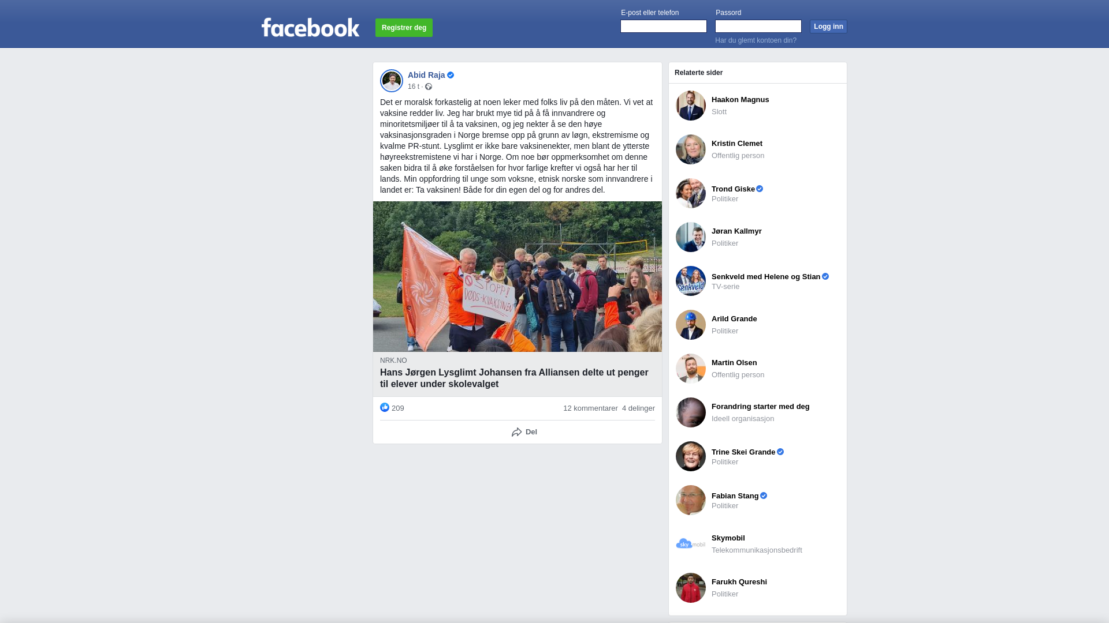This screenshot has width=1109, height=623.
Task: Click Abid Raja's verified badge
Action: click(451, 75)
